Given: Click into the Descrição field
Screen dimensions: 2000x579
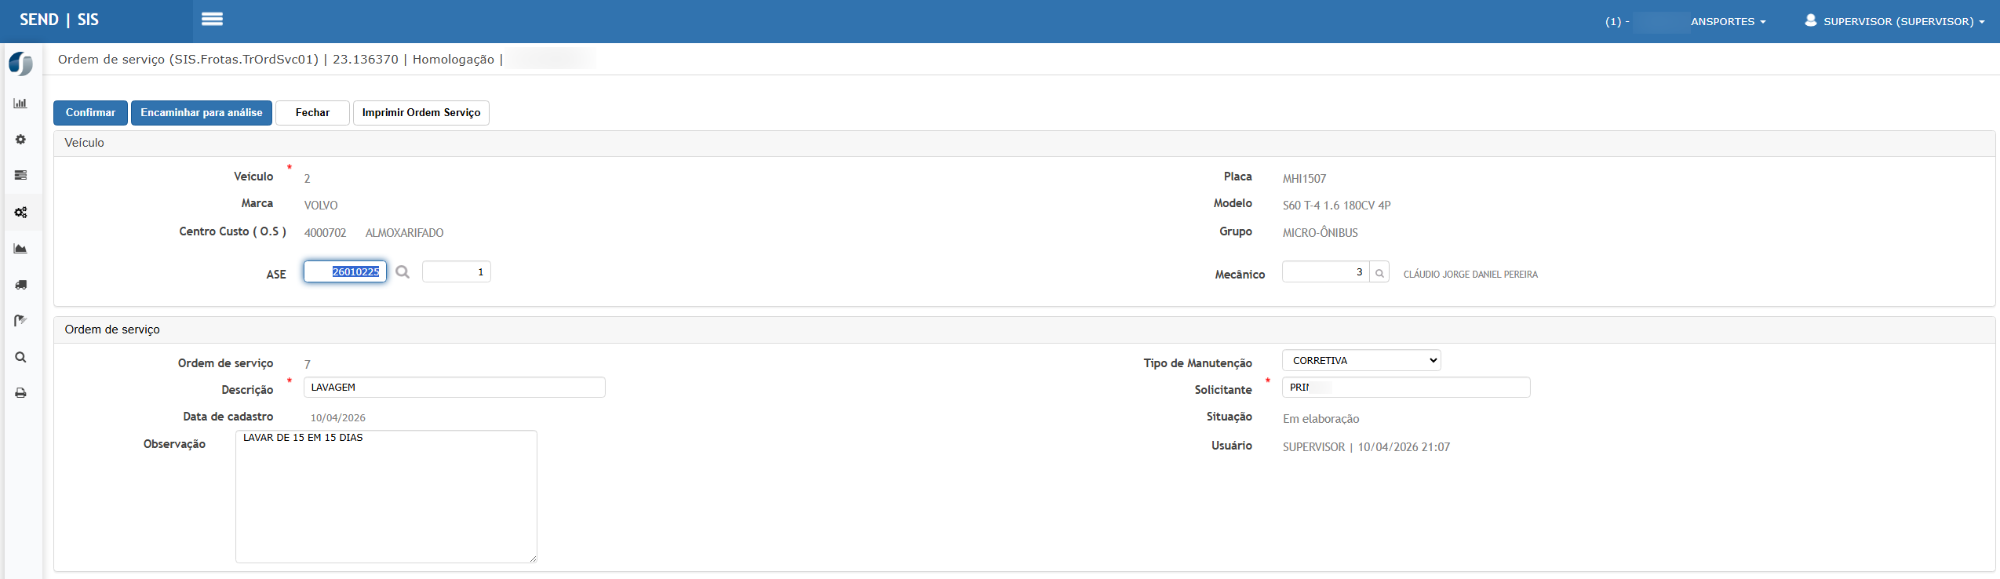Looking at the screenshot, I should (454, 388).
